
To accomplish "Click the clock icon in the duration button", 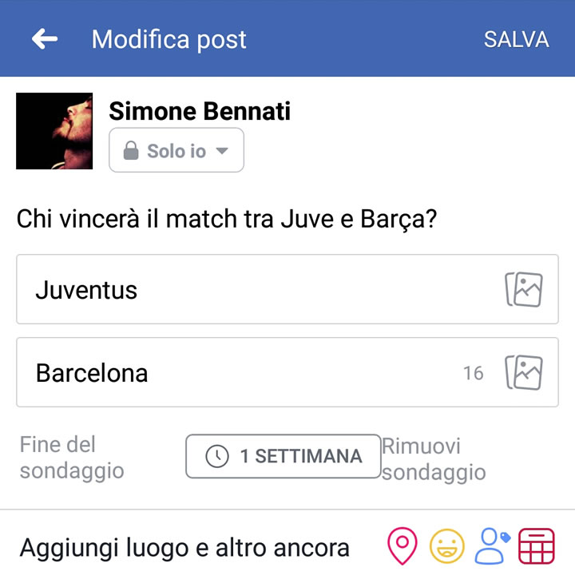I will click(216, 456).
